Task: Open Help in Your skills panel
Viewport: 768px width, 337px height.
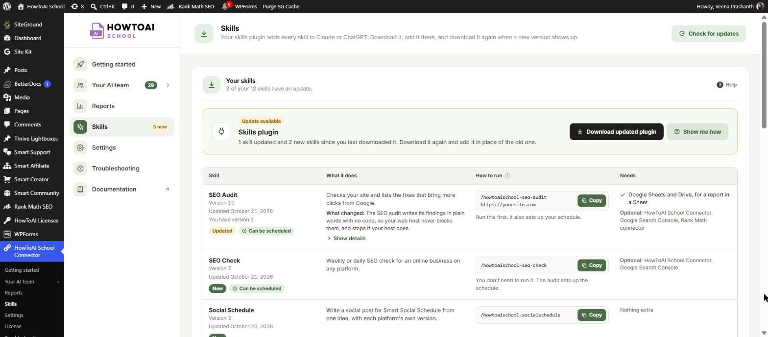Action: pyautogui.click(x=727, y=85)
